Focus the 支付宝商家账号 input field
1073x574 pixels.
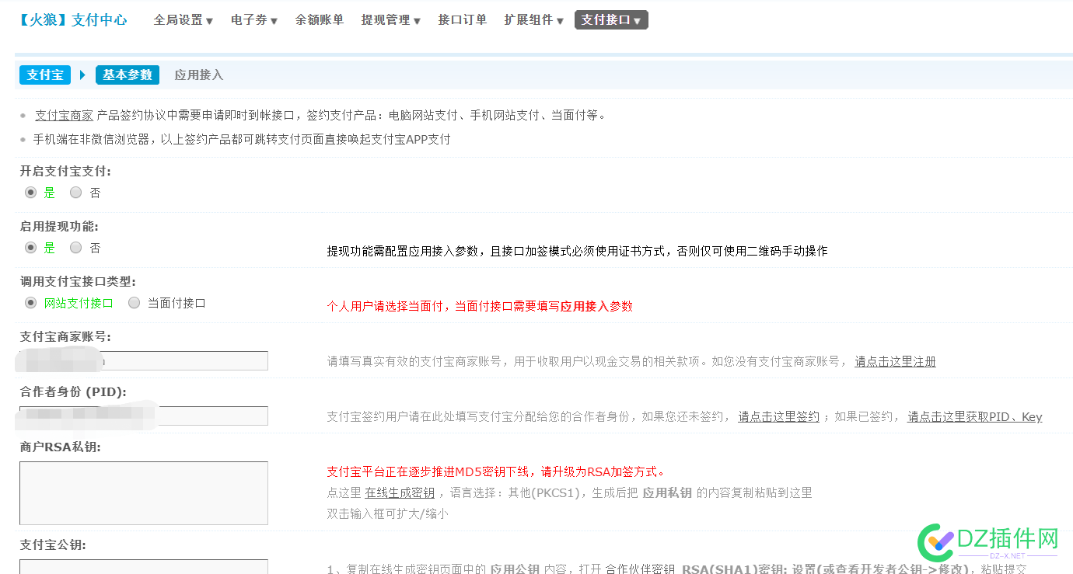144,360
